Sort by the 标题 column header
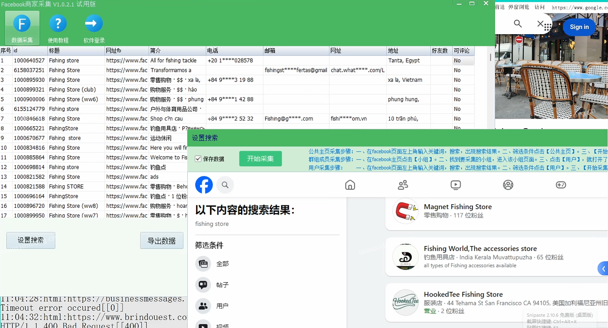The image size is (608, 328). coord(76,51)
